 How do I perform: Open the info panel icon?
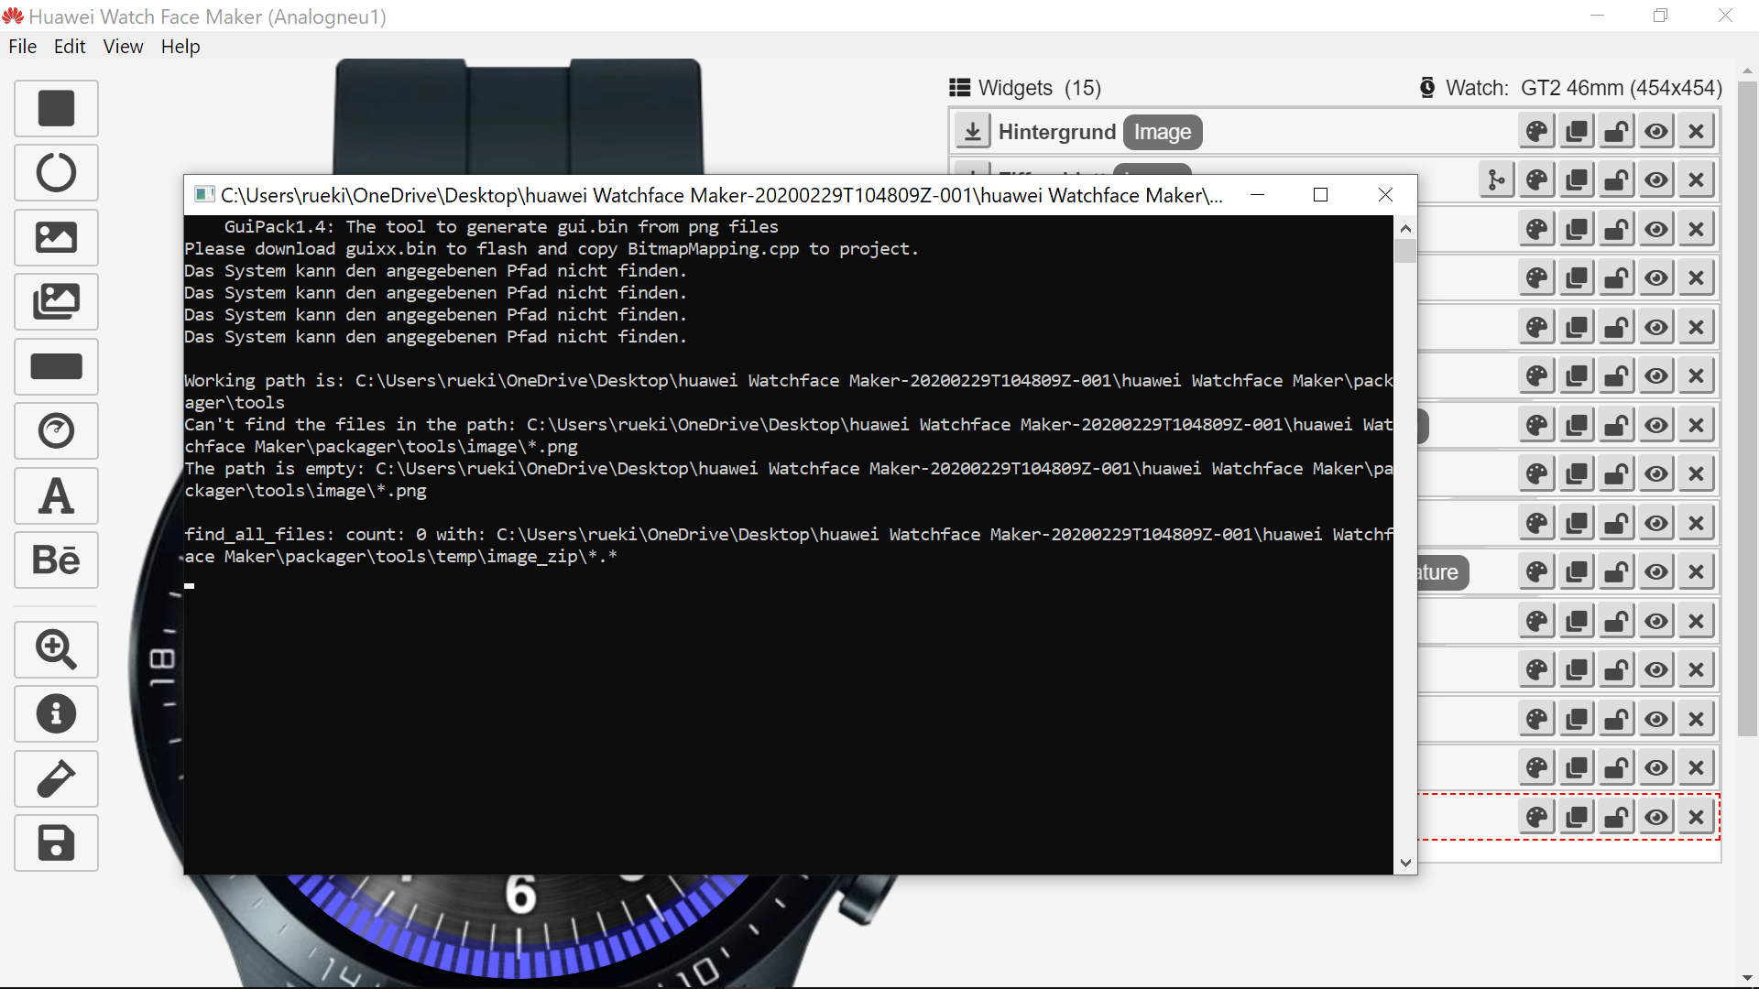coord(56,713)
